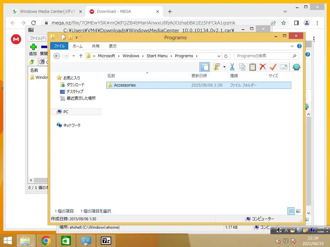Click Programs in the address breadcrumb
The width and height of the screenshot is (330, 247).
tap(184, 56)
